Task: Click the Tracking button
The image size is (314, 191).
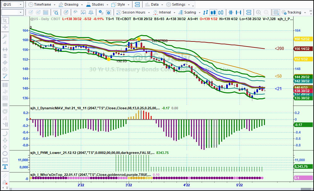Action: [291, 12]
